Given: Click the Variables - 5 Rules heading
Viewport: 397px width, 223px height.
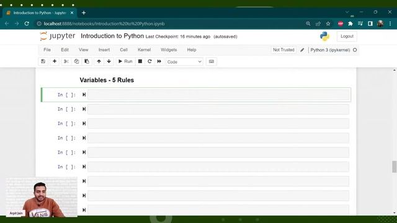Looking at the screenshot, I should coord(107,80).
